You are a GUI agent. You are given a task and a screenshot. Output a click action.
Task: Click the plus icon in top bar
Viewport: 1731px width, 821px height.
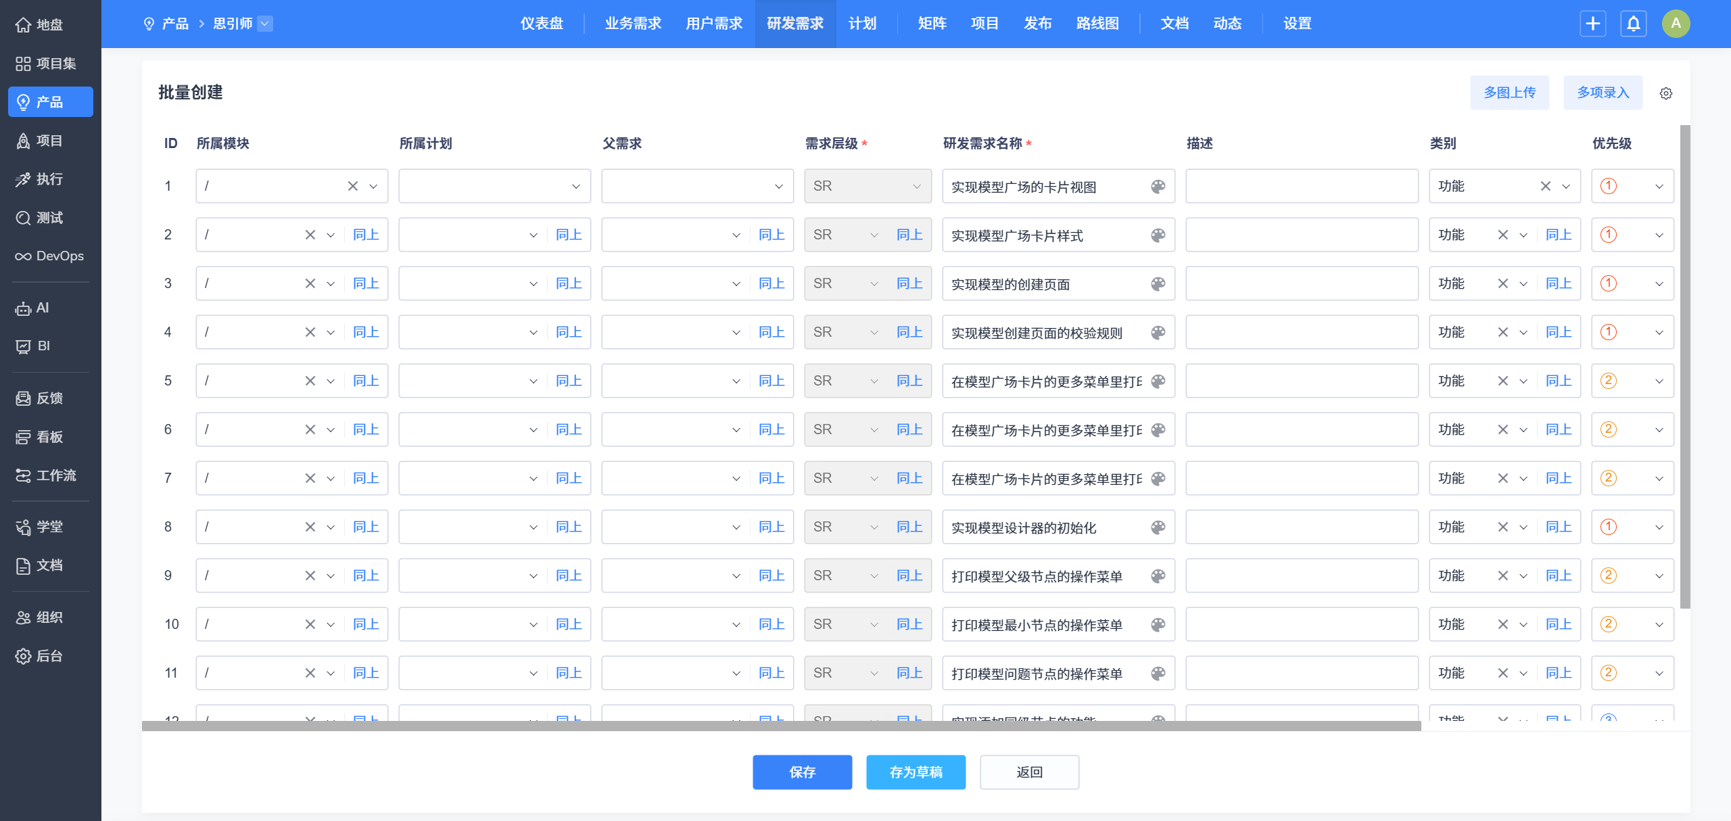pyautogui.click(x=1592, y=24)
